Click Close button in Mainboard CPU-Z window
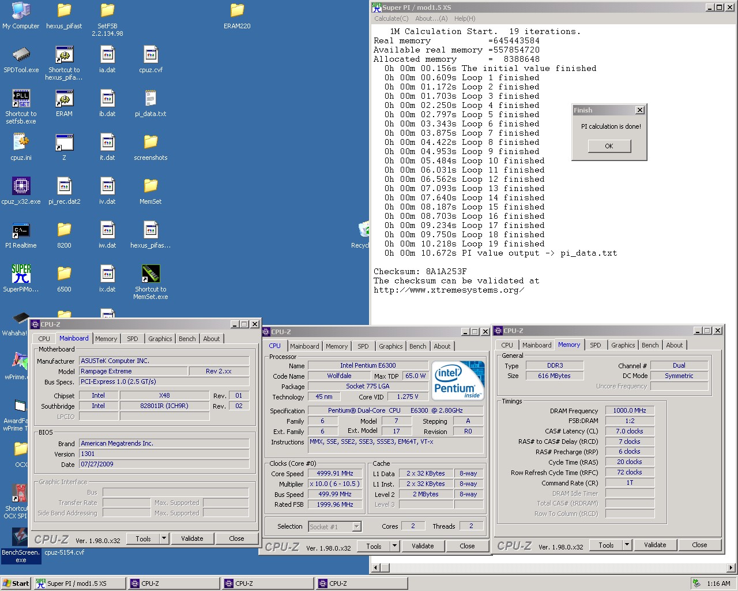738x591 pixels. 236,538
